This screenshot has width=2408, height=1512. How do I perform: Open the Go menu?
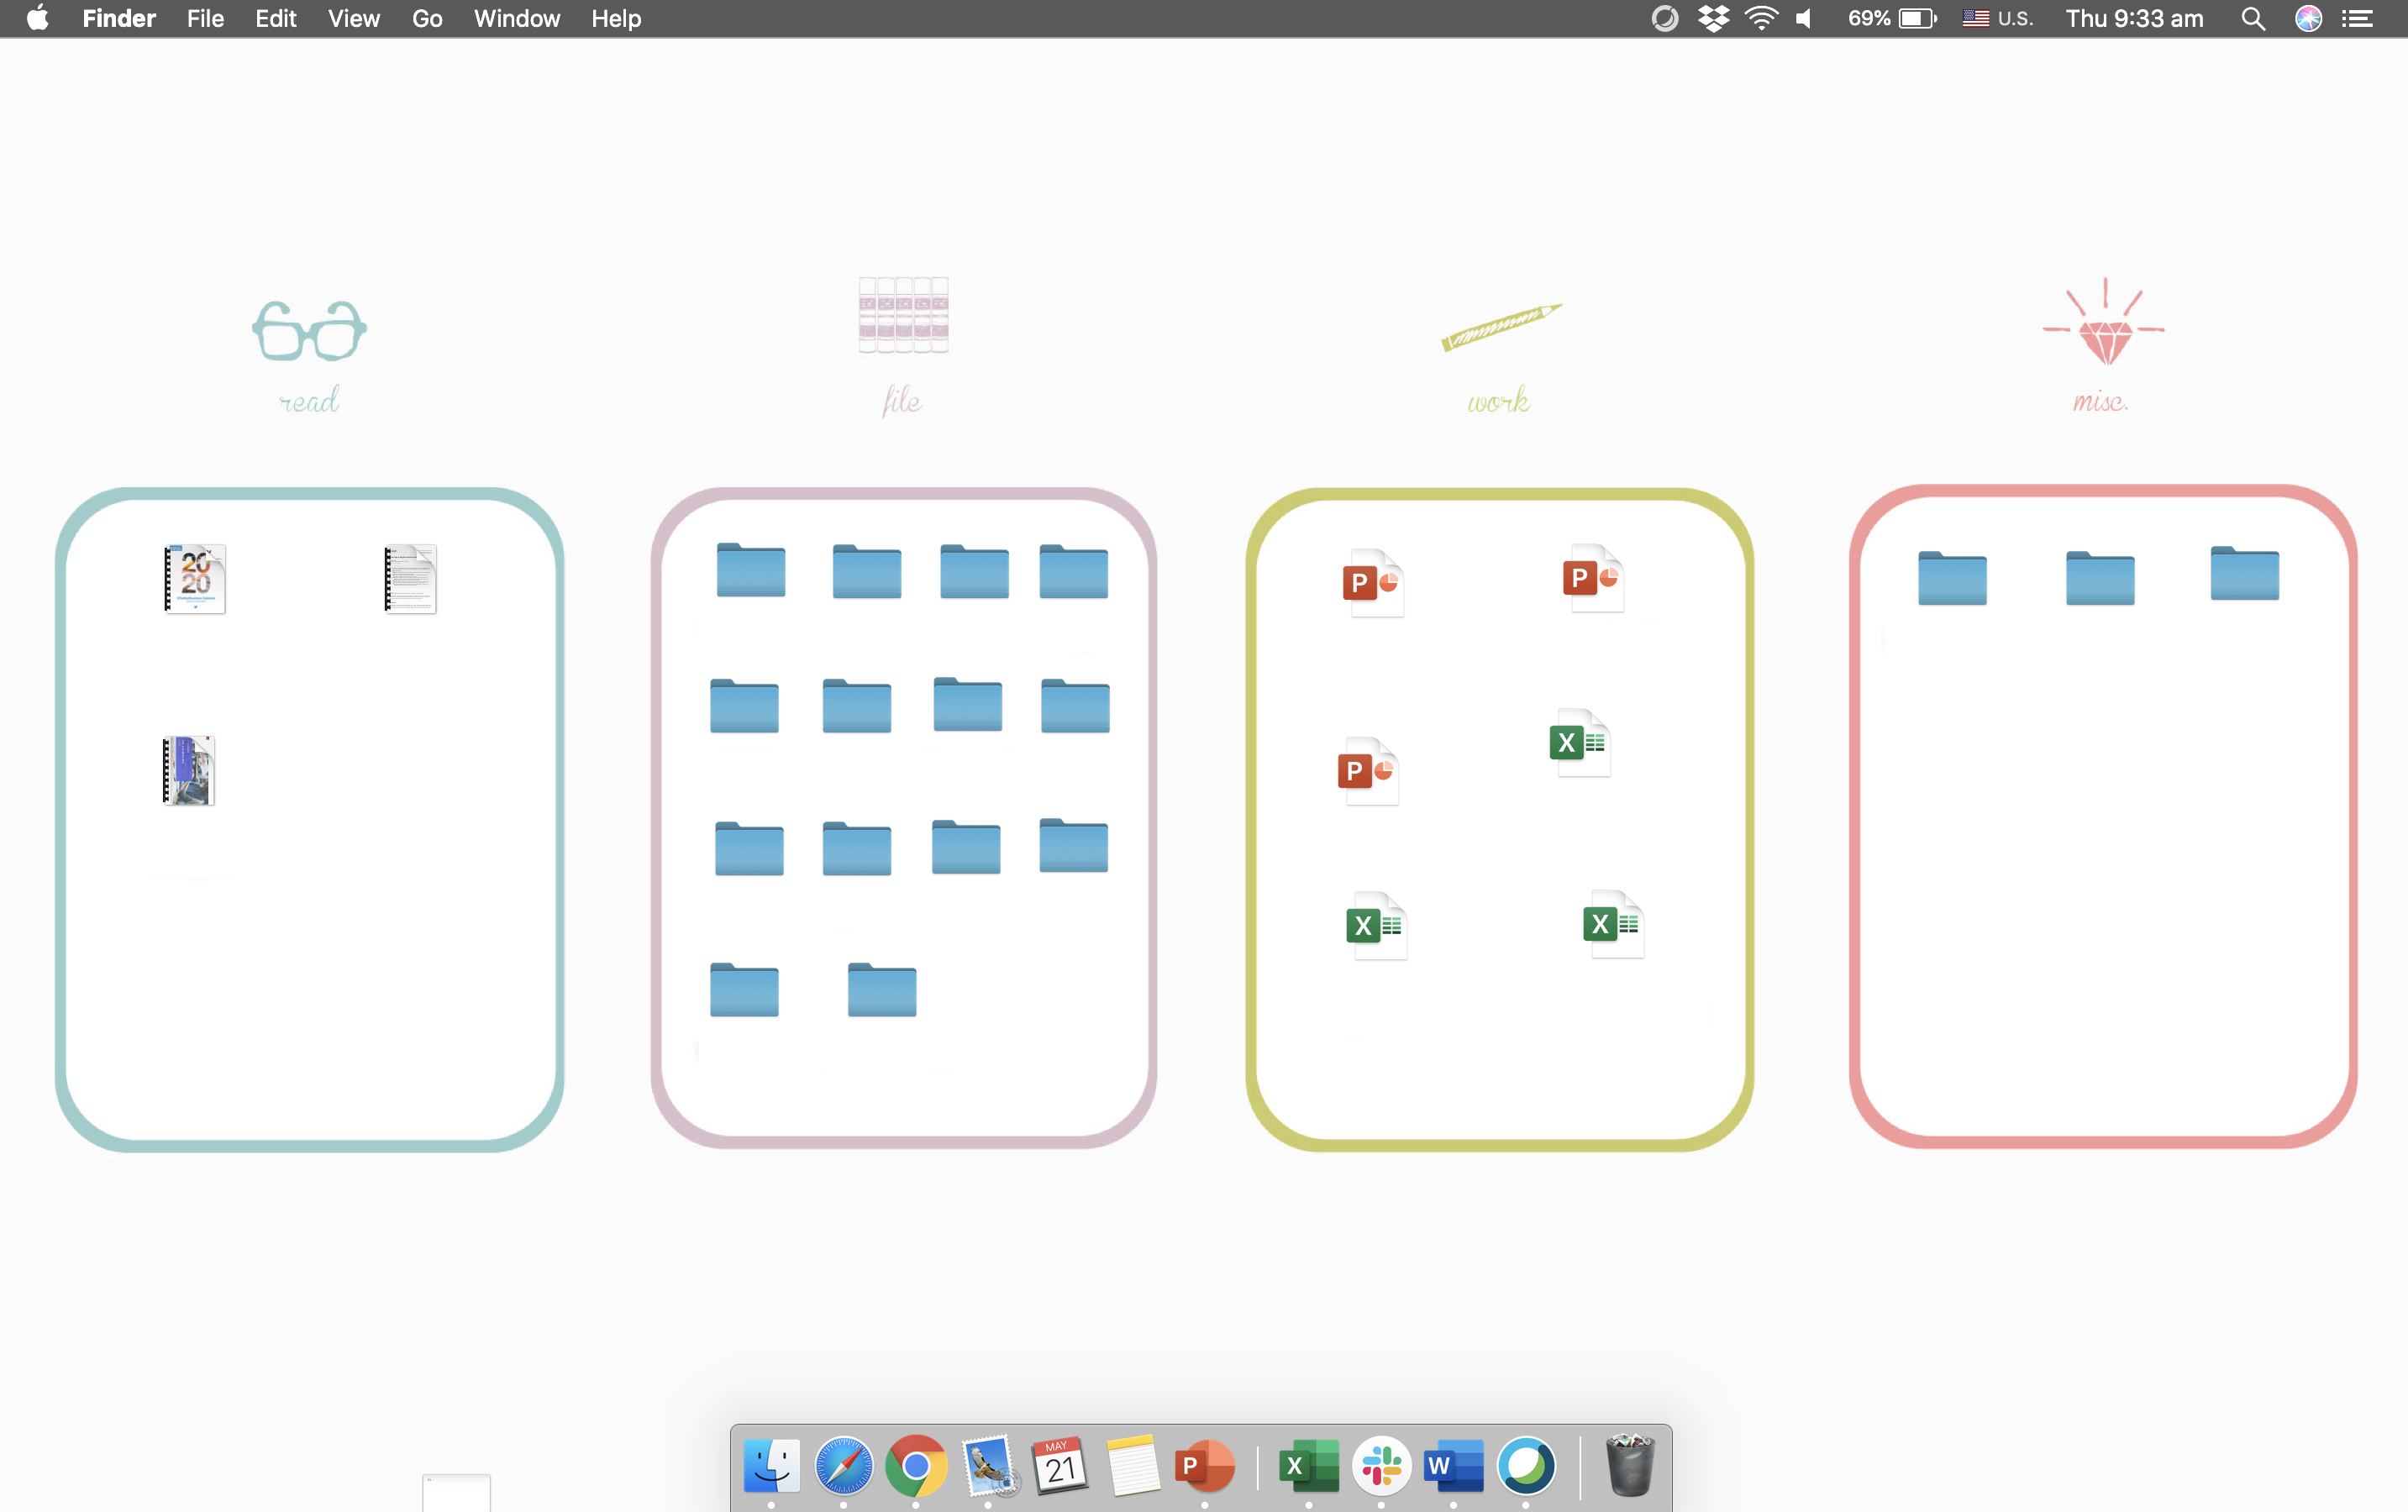point(427,19)
